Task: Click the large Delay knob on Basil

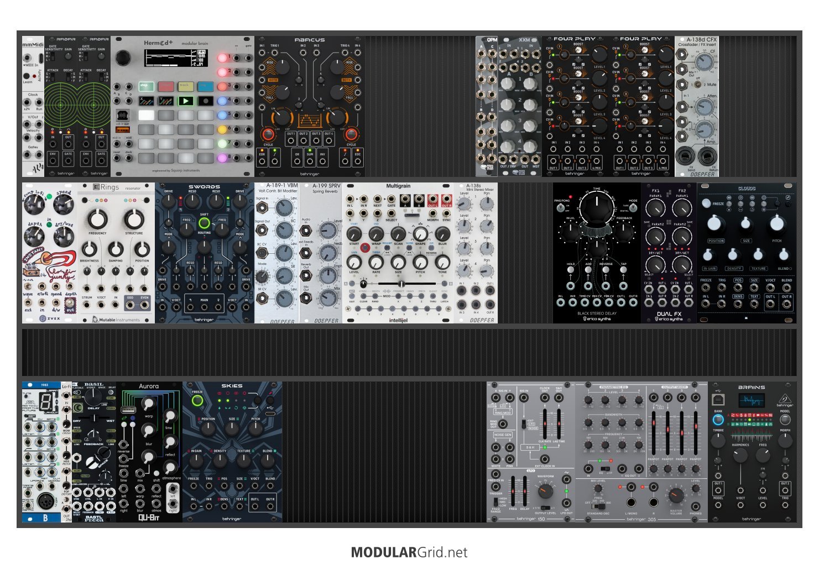Action: pyautogui.click(x=94, y=396)
